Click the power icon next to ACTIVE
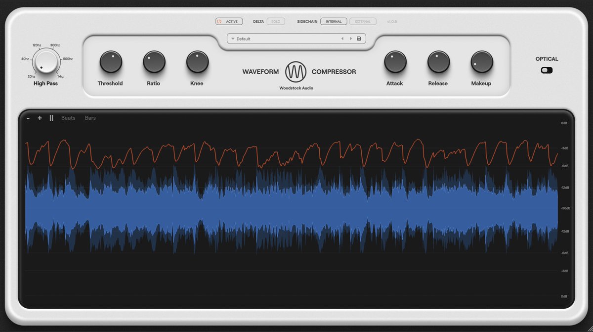 click(x=219, y=21)
